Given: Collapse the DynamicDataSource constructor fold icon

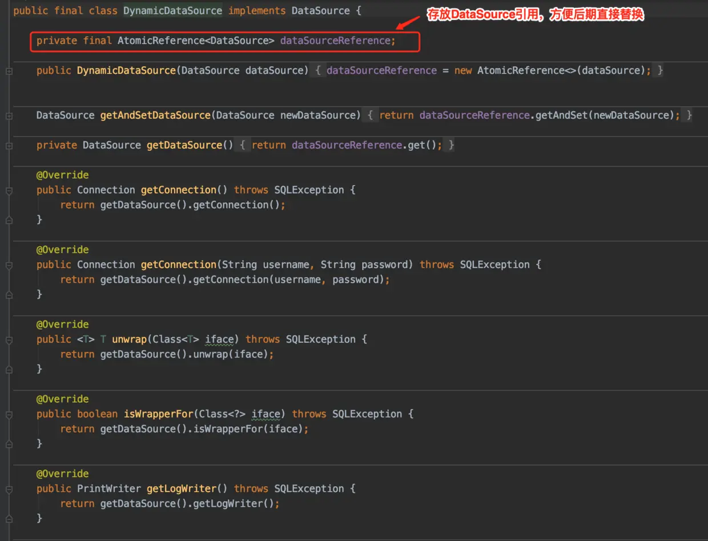Looking at the screenshot, I should (x=8, y=70).
